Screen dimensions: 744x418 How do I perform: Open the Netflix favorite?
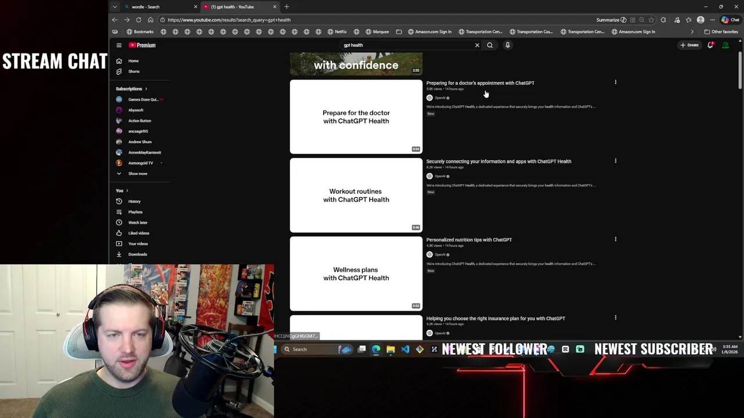(x=338, y=32)
